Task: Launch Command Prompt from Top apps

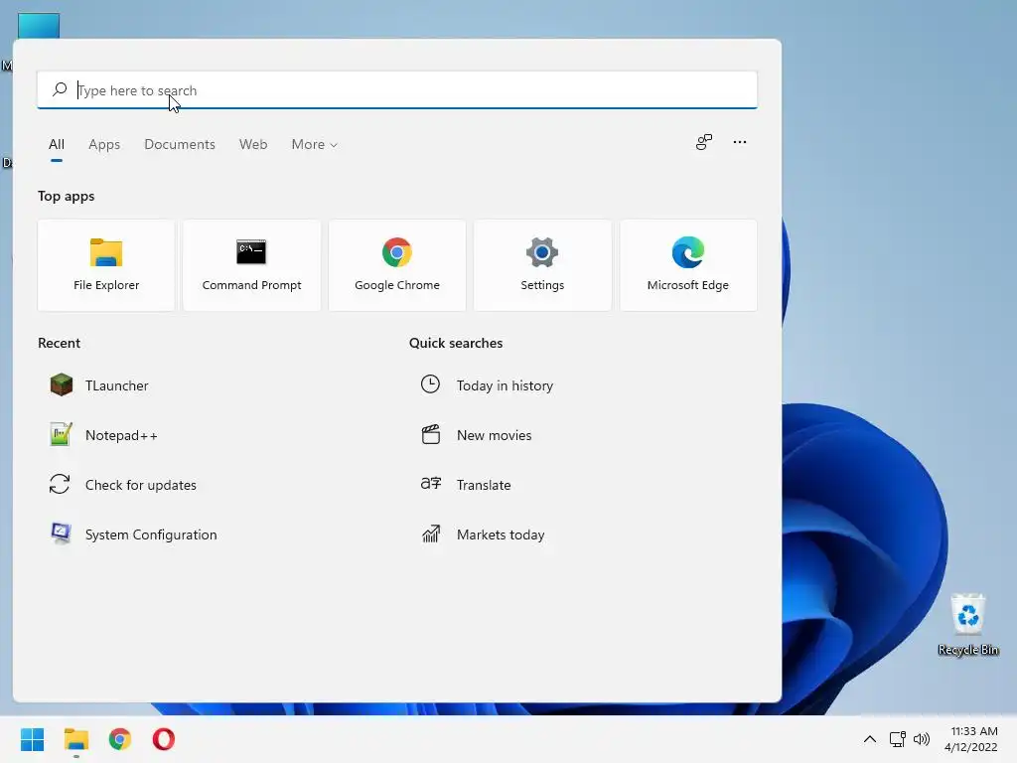Action: click(251, 264)
